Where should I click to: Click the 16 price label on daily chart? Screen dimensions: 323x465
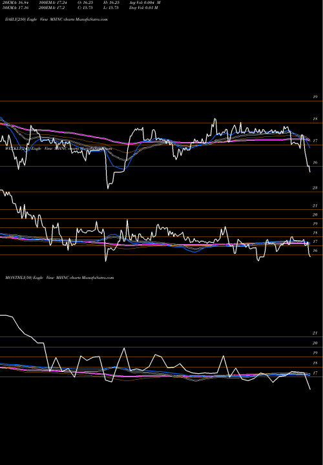point(315,163)
